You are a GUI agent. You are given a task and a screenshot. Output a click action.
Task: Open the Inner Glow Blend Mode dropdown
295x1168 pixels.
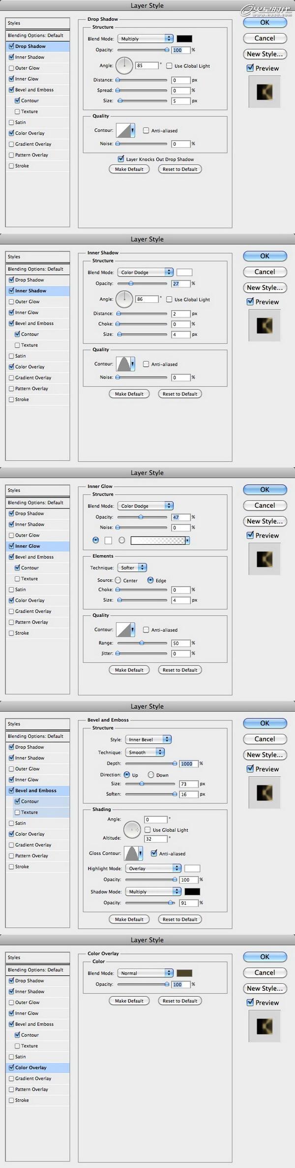[x=146, y=506]
